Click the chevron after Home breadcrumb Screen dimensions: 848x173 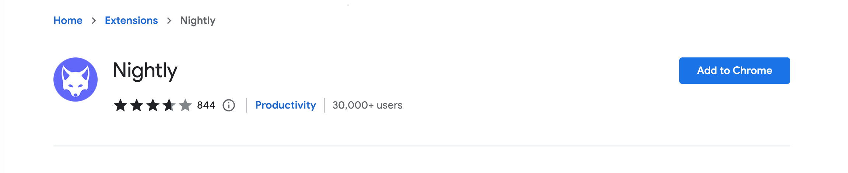(94, 21)
